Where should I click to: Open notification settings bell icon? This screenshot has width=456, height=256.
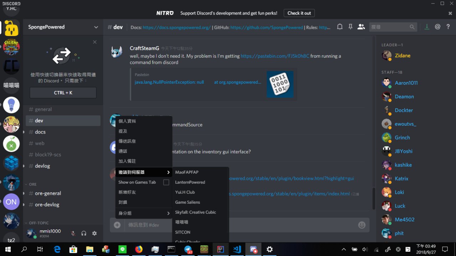[340, 27]
